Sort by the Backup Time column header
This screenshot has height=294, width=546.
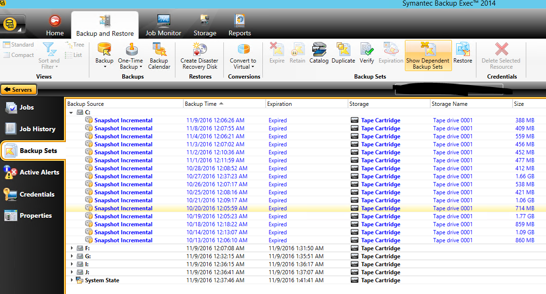coord(201,104)
